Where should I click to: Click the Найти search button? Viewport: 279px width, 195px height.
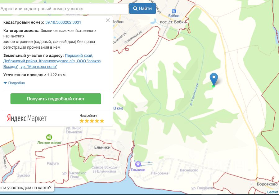pyautogui.click(x=142, y=8)
